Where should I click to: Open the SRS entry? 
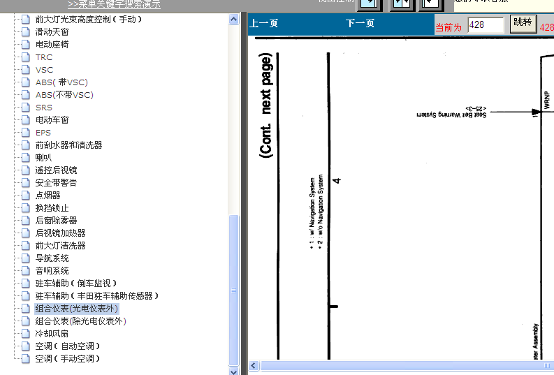[x=44, y=108]
